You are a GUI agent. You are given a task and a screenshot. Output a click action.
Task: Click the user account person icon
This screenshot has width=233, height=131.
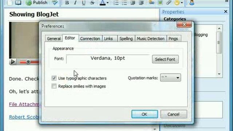coord(192,3)
